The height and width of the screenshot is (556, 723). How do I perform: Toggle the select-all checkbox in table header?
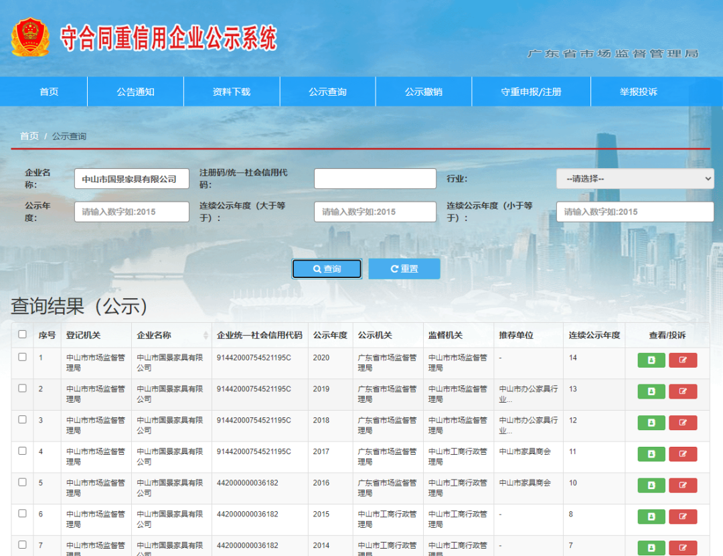tap(23, 334)
